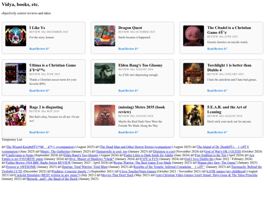Follow Rogue Warrior: The Best Game Ever Made
The height and width of the screenshot is (199, 265).
click(x=142, y=163)
